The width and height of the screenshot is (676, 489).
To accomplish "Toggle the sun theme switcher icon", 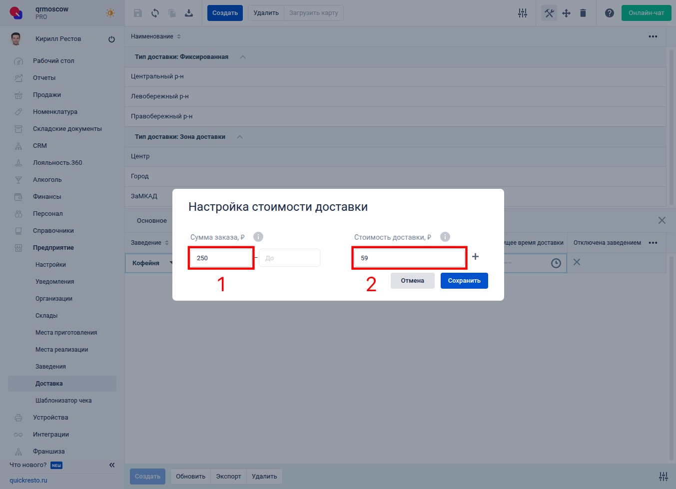I will point(110,13).
